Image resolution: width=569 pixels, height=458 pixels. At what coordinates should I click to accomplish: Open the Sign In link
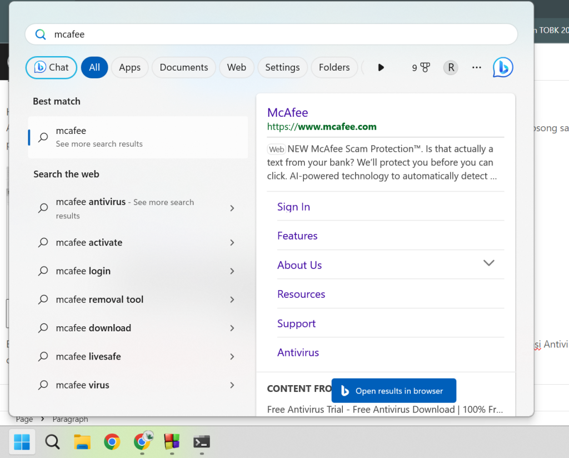coord(293,207)
